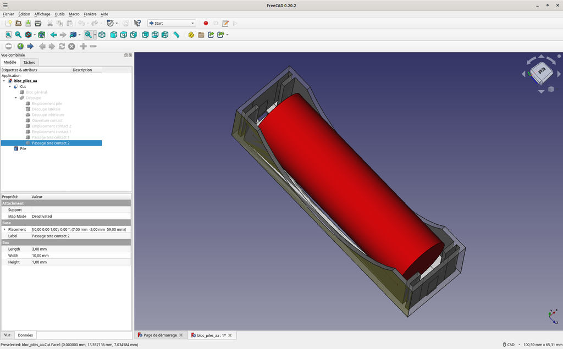
Task: Select the Fit All view icon
Action: click(x=8, y=35)
